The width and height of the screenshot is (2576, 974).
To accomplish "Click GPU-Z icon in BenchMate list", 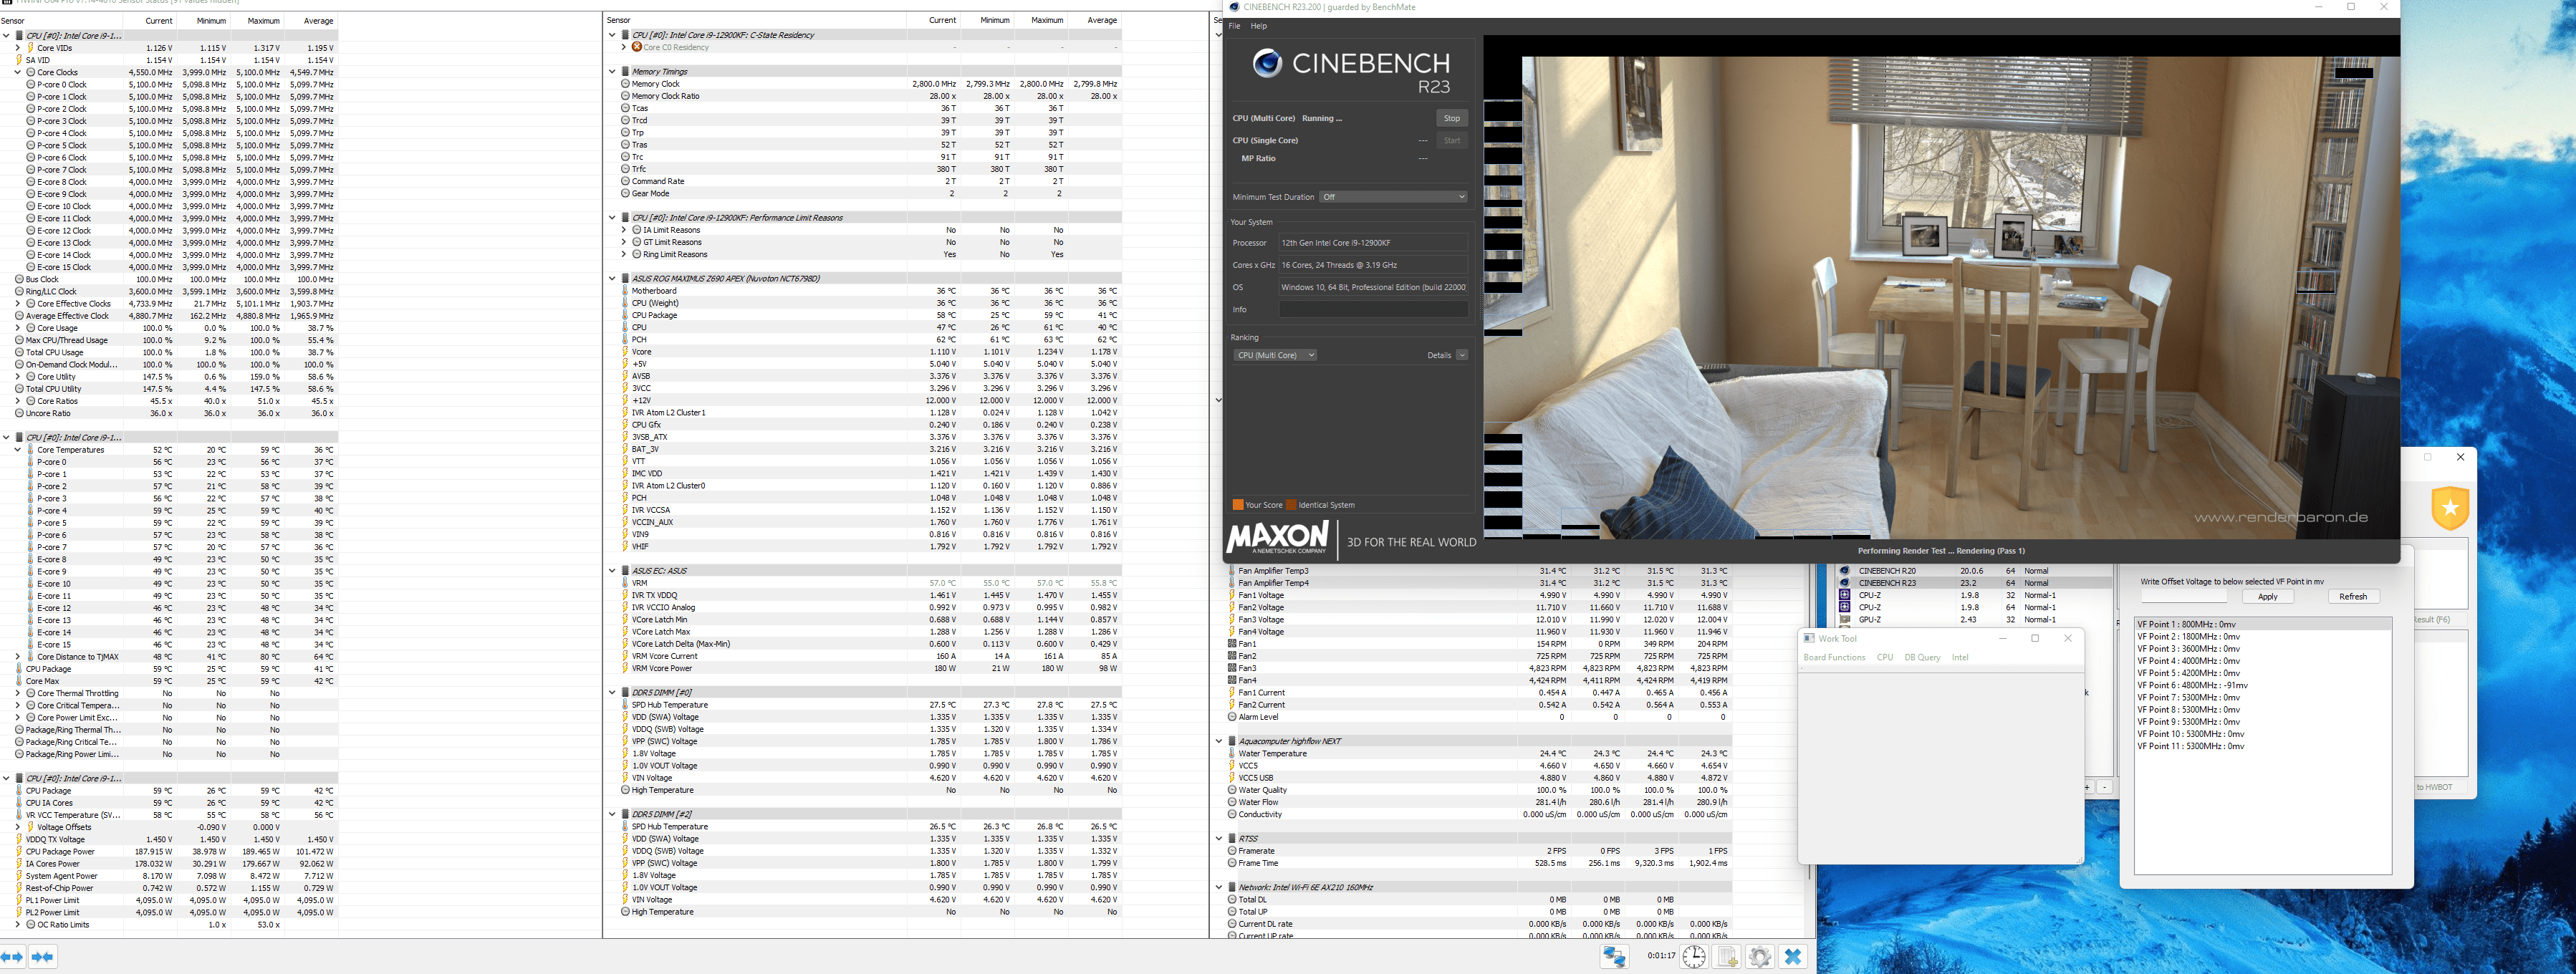I will coord(1845,619).
